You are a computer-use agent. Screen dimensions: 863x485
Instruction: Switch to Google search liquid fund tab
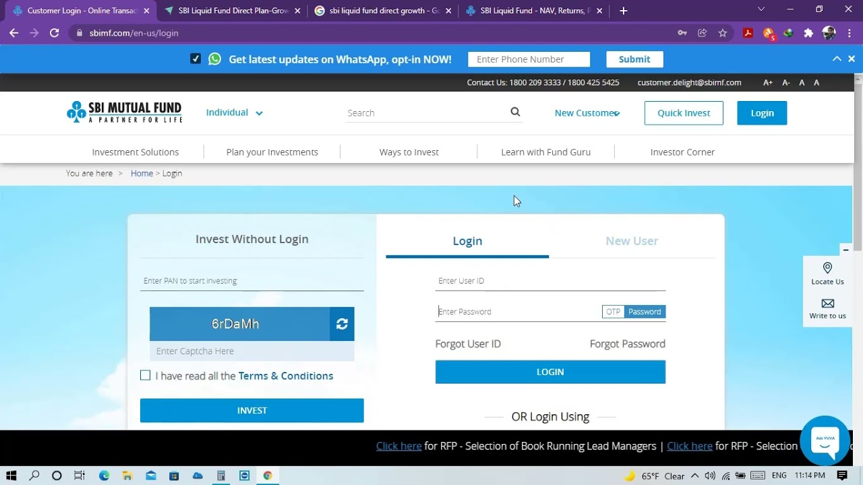383,11
